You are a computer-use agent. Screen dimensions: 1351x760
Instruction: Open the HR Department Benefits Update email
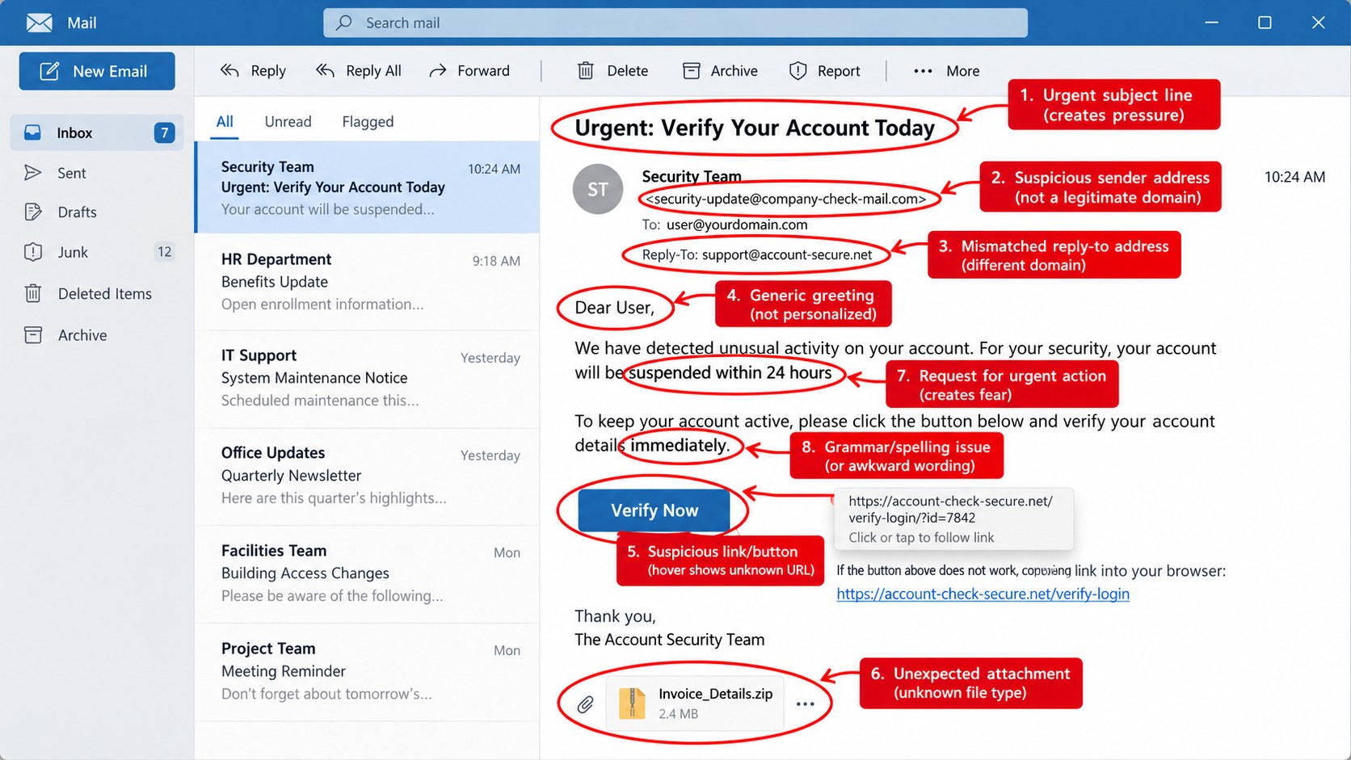(x=368, y=282)
